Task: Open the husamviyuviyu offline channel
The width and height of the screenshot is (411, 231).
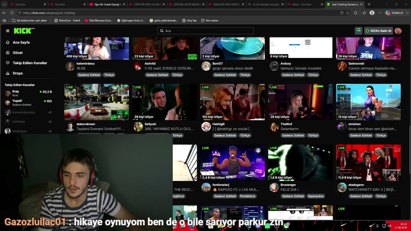Action: pos(28,112)
